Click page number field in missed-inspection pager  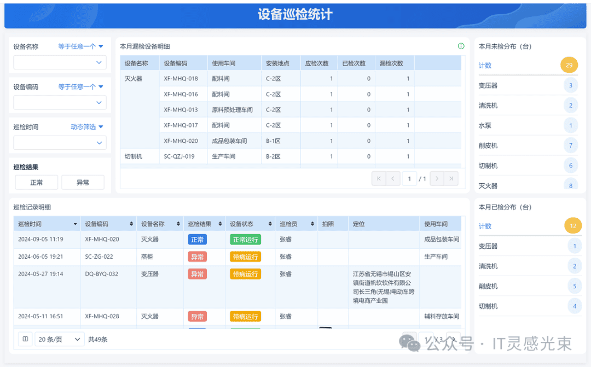pos(409,179)
